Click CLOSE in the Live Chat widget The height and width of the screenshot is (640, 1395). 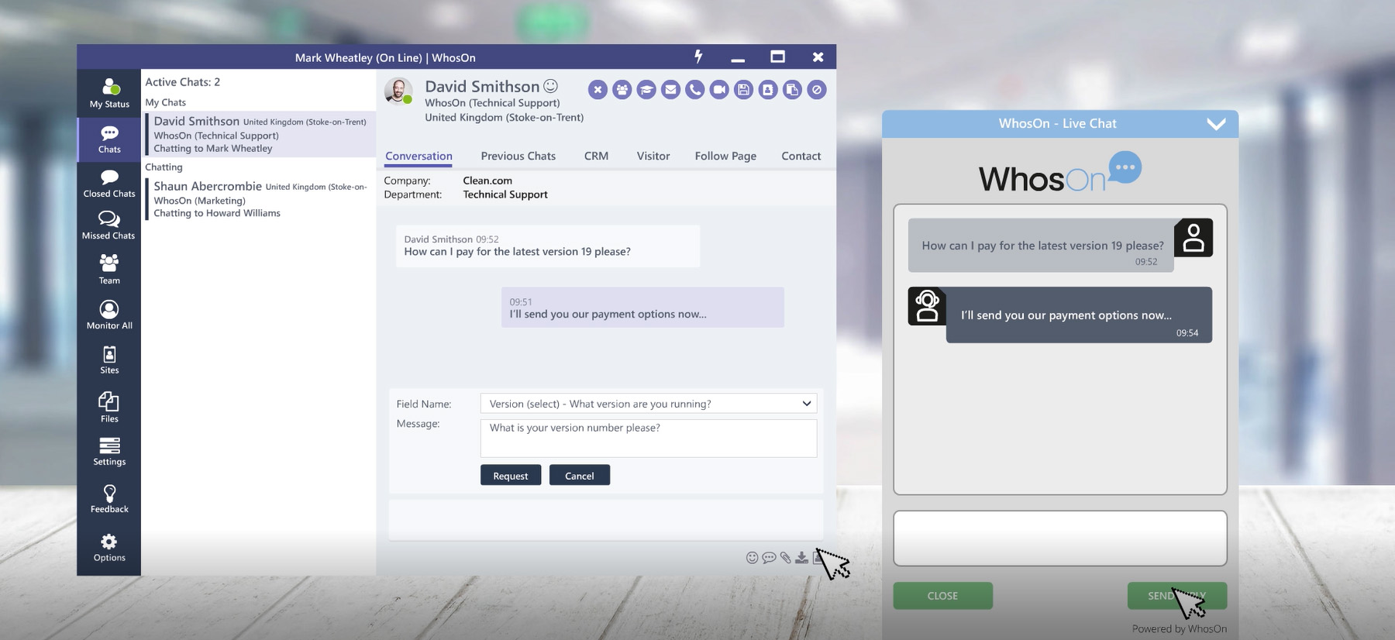pyautogui.click(x=942, y=596)
